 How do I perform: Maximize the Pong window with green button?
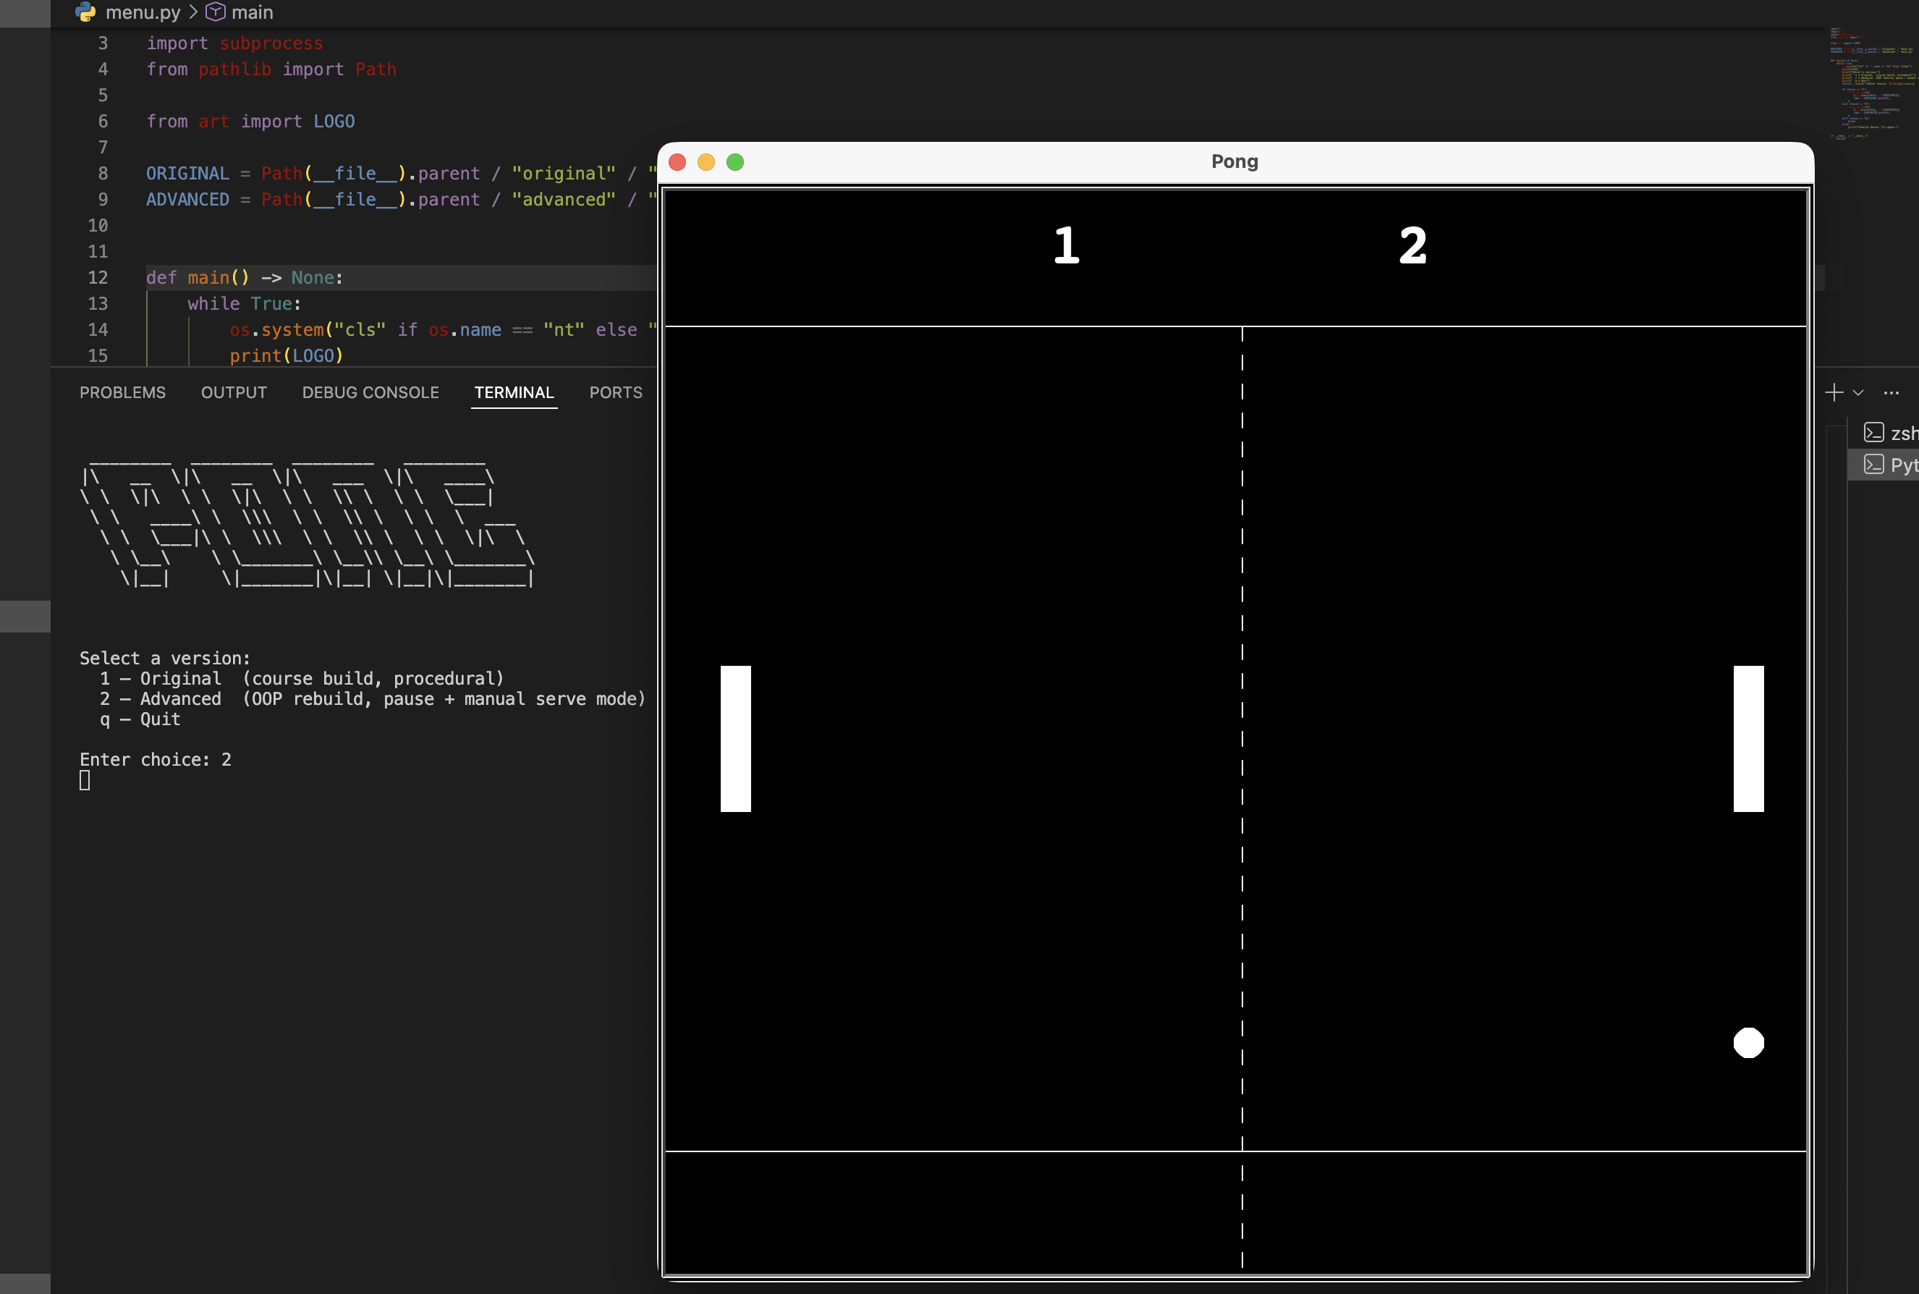pos(735,162)
